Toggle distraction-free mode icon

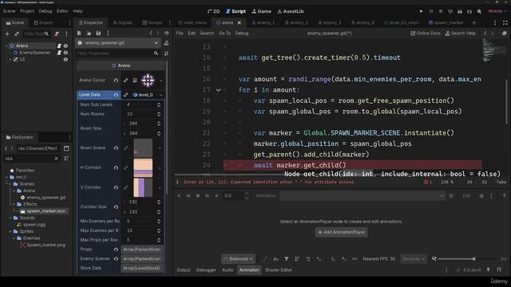(x=505, y=23)
